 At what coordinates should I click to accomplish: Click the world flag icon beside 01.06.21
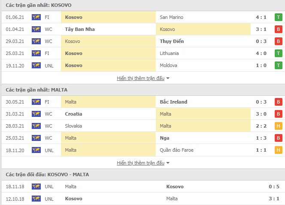[x=36, y=17]
